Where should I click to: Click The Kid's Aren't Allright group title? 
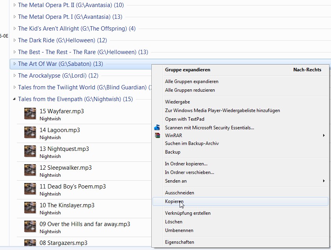point(77,29)
